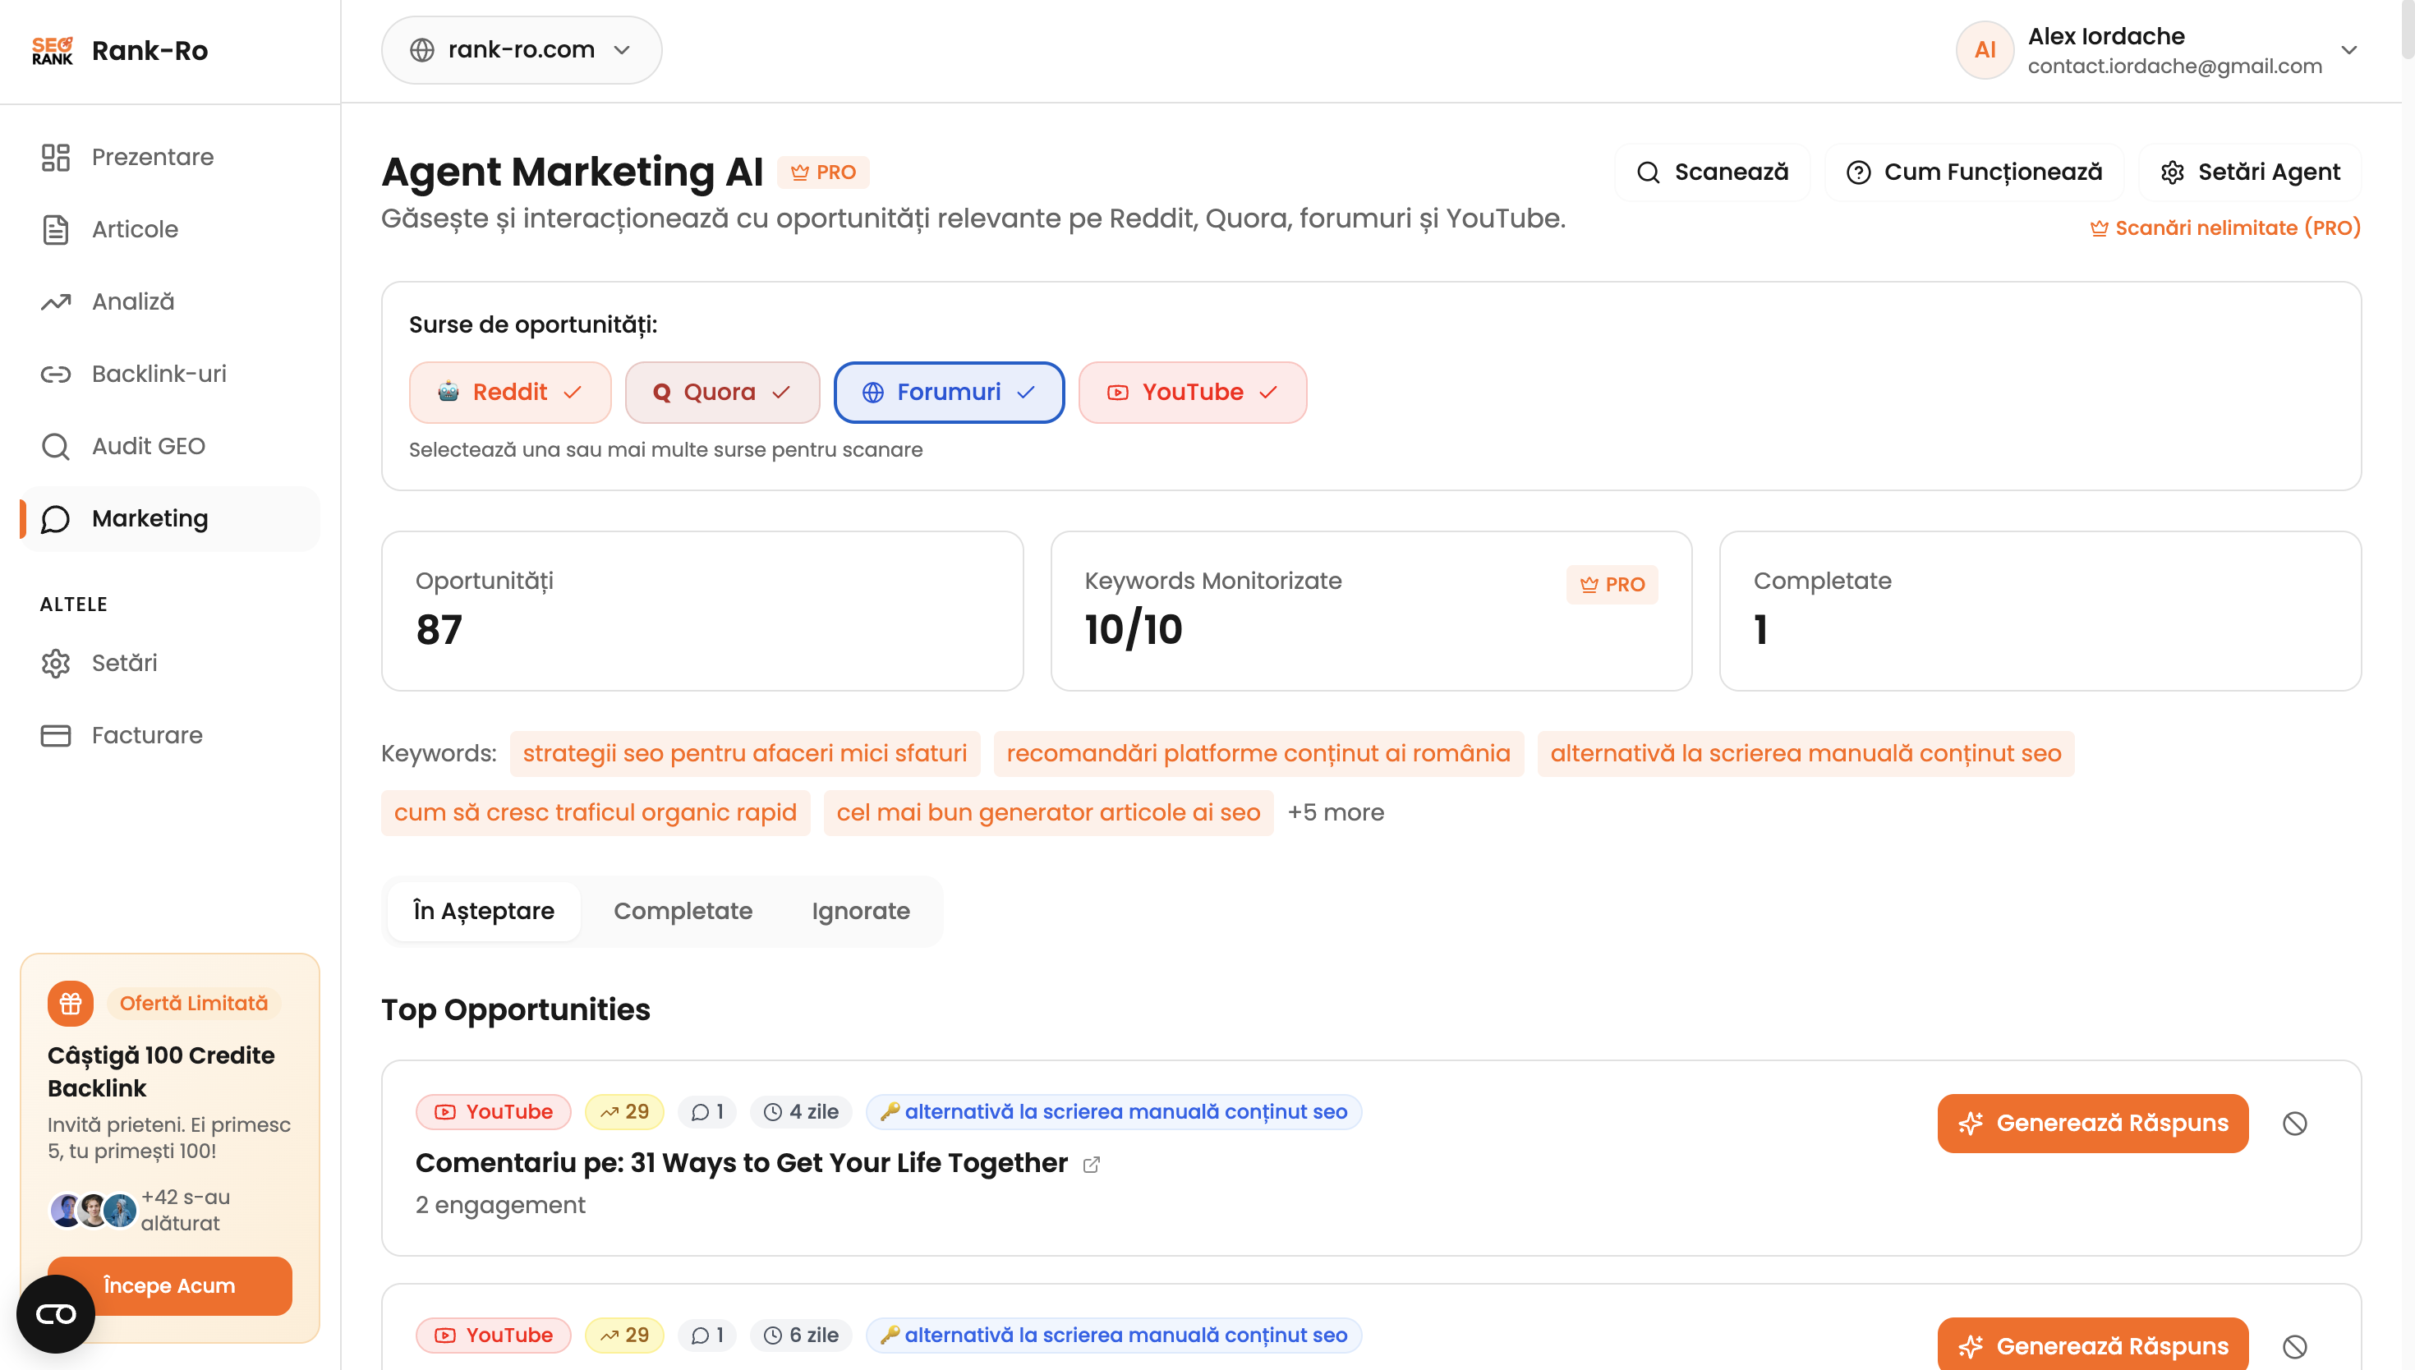Open external link icon next to video title
The width and height of the screenshot is (2415, 1370).
pos(1092,1165)
